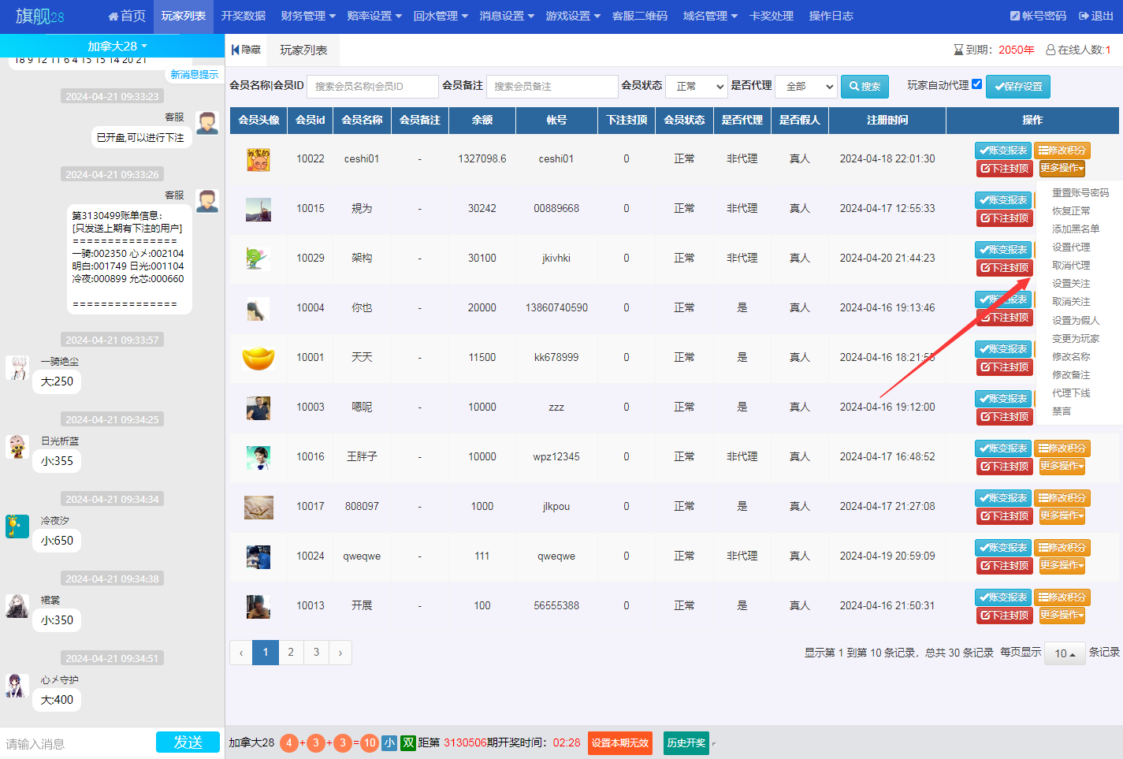This screenshot has width=1123, height=759.
Task: Expand the 加拿大28 game selector
Action: 117,47
